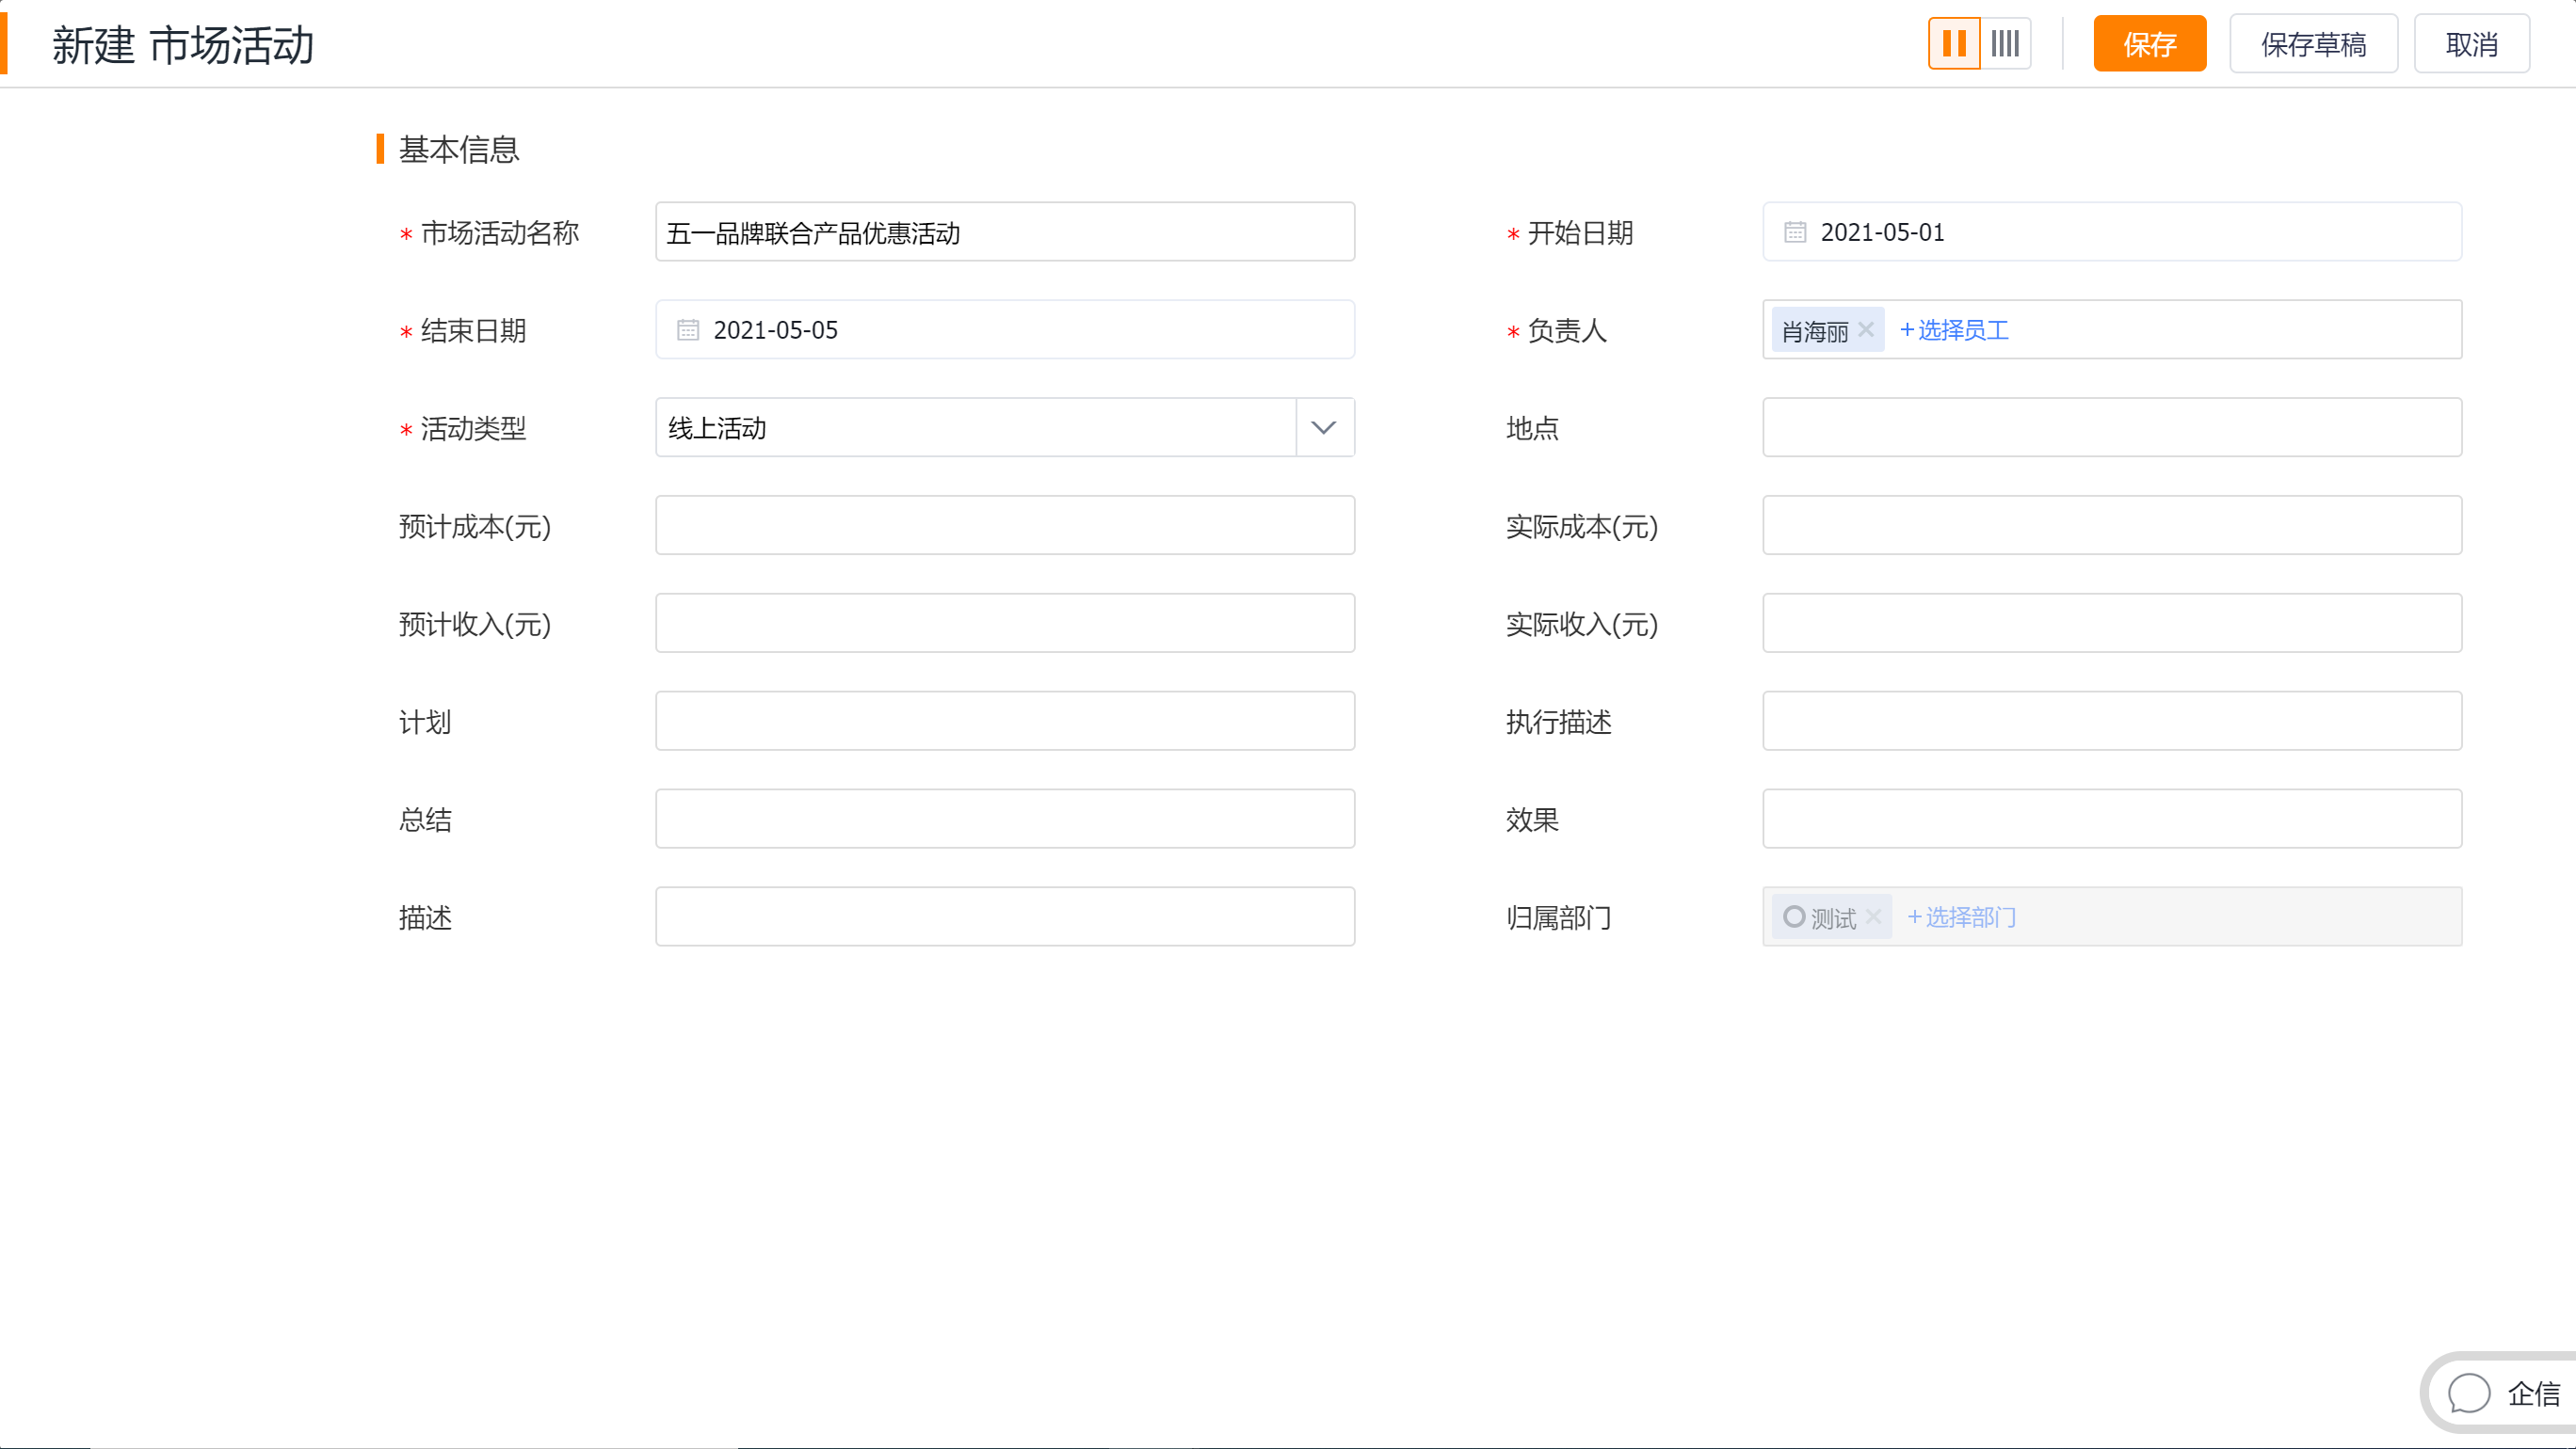Click the 保存草稿 button
Image resolution: width=2576 pixels, height=1449 pixels.
2313,44
